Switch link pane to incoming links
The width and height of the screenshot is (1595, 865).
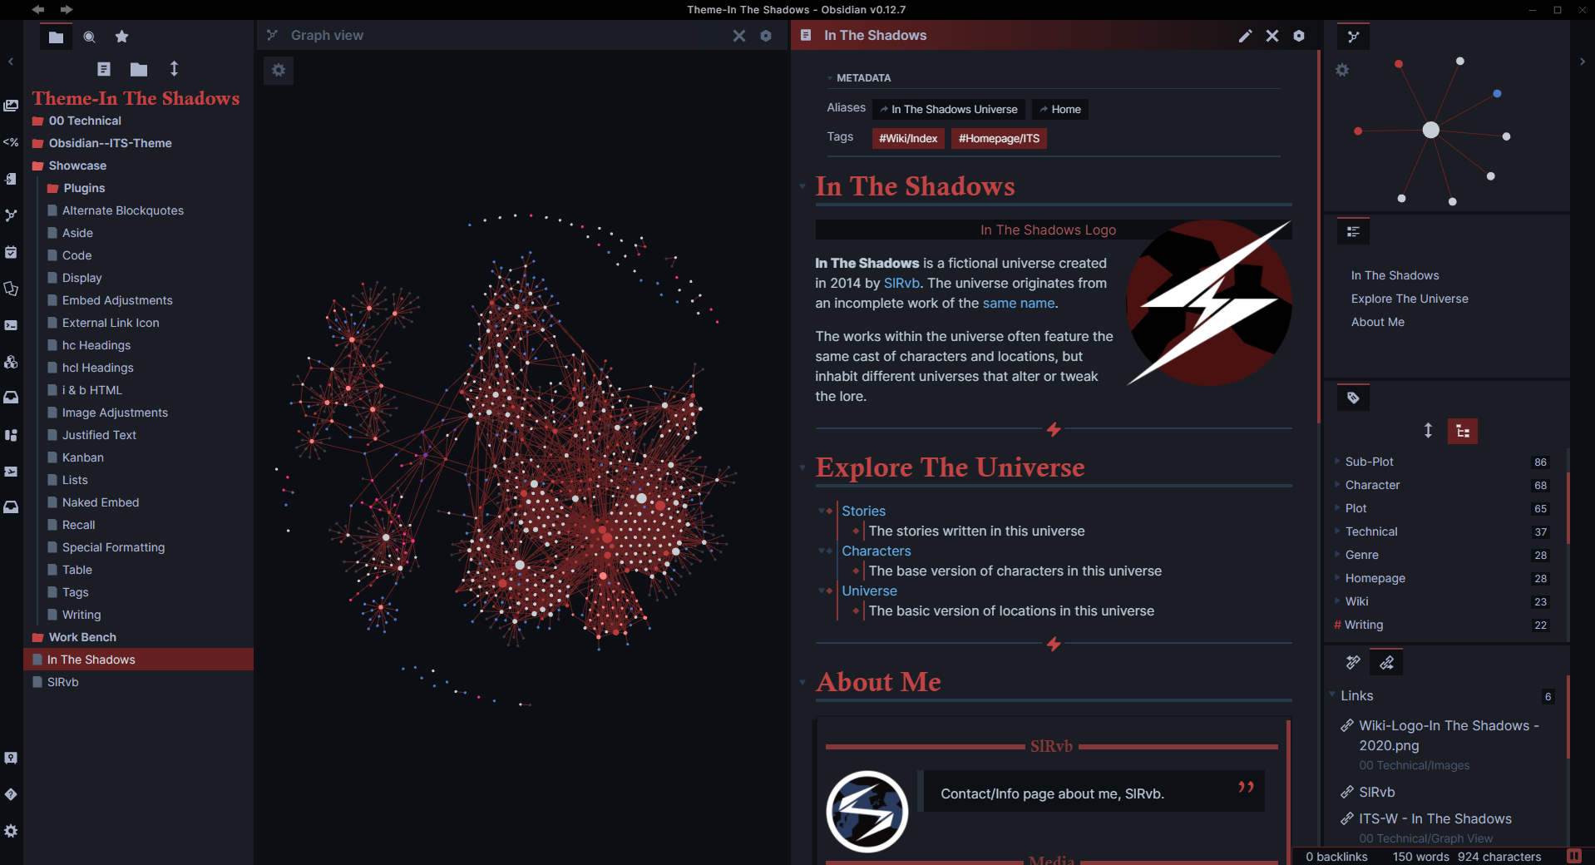pos(1352,662)
